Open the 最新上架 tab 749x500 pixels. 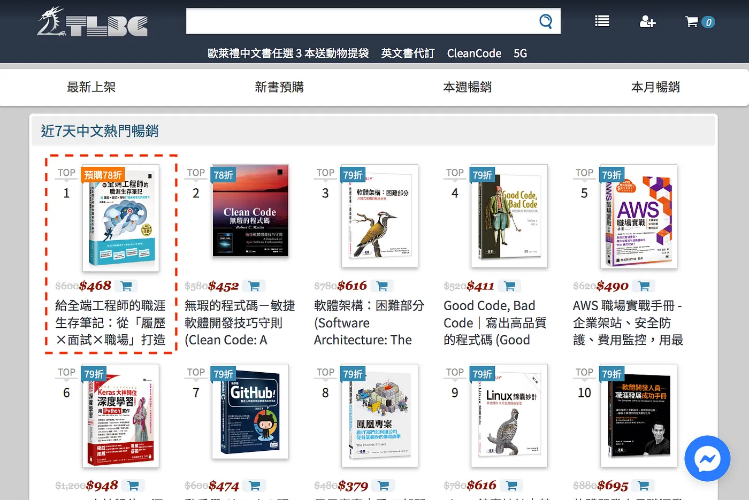[91, 87]
